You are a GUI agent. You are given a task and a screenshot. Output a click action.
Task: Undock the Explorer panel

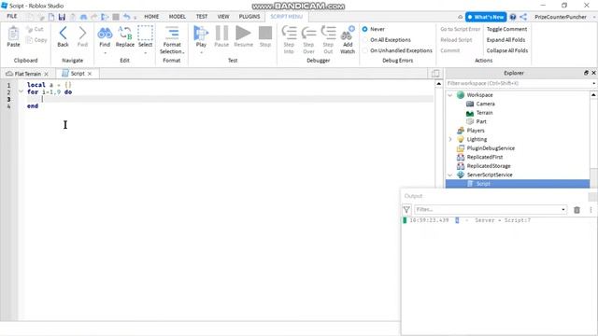(586, 73)
